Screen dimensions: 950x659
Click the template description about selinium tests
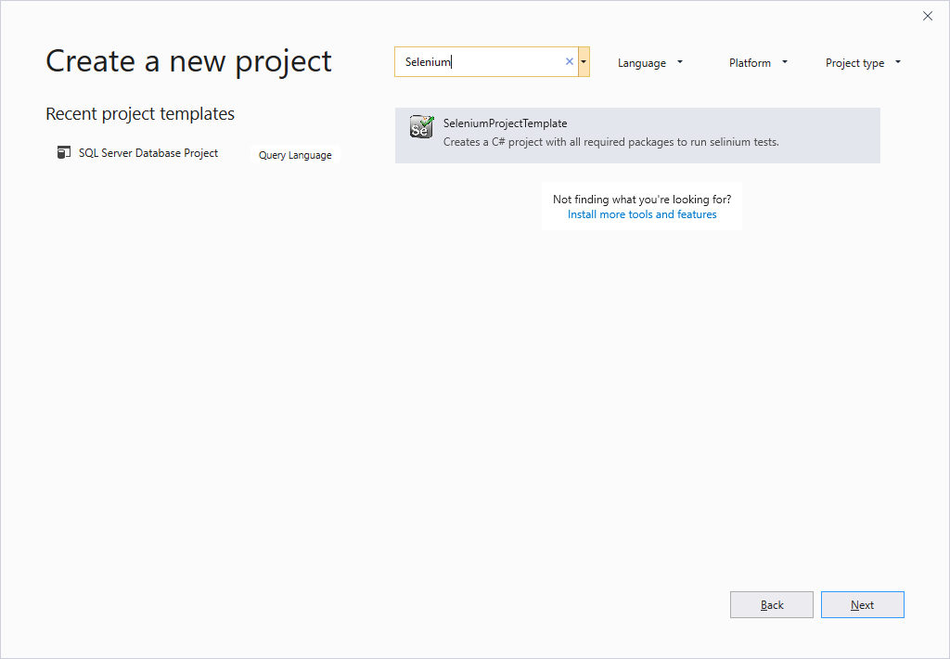610,142
